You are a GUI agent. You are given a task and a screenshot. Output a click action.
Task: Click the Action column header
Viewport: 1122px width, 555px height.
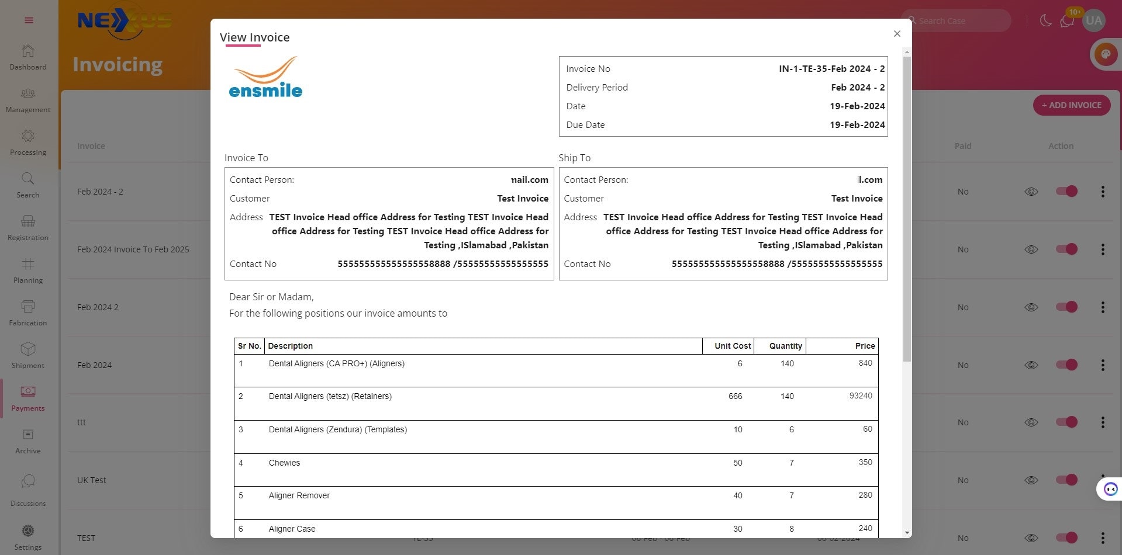point(1061,146)
